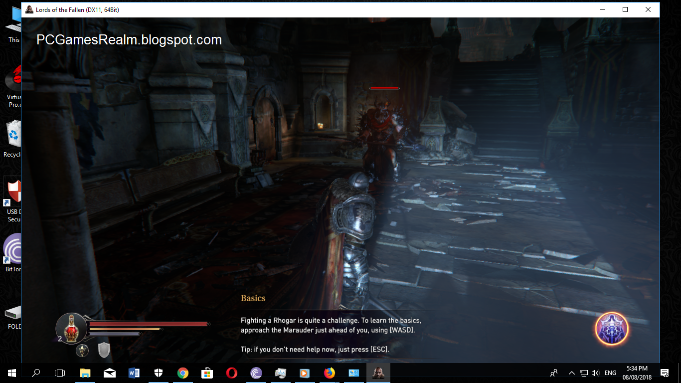
Task: Click the tip line mentioning [ESC]
Action: pos(315,350)
